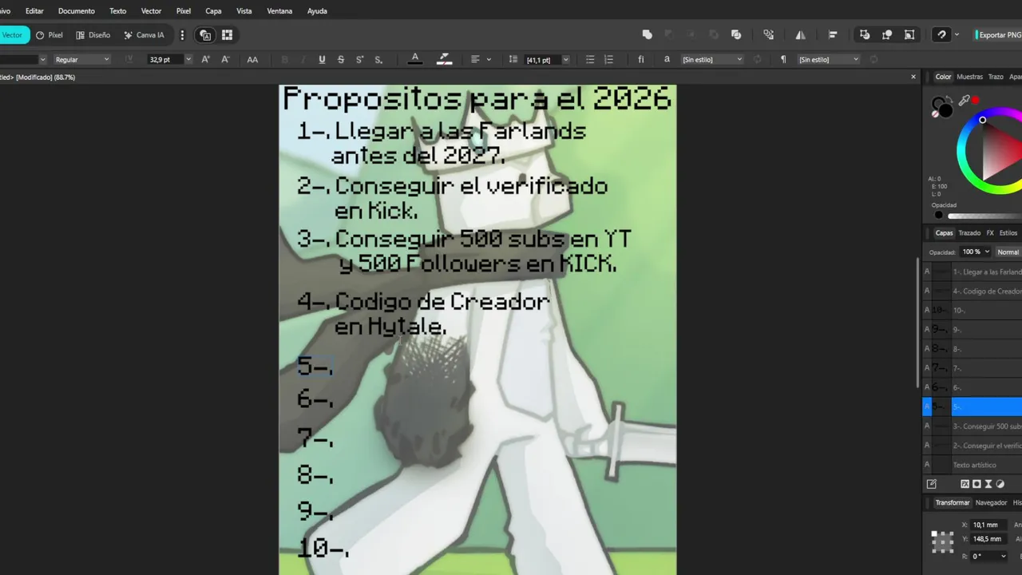Open the Documento menu

(77, 11)
